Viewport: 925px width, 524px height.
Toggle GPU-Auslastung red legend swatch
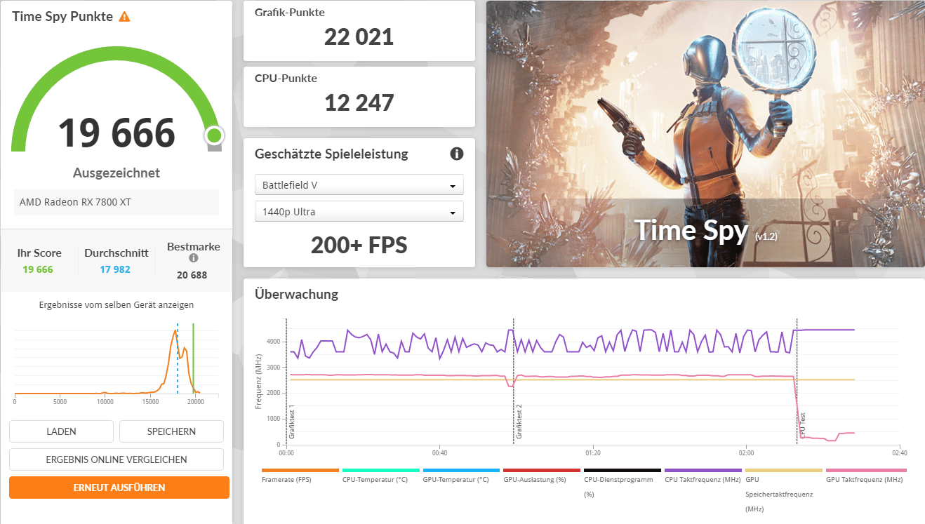click(x=542, y=470)
